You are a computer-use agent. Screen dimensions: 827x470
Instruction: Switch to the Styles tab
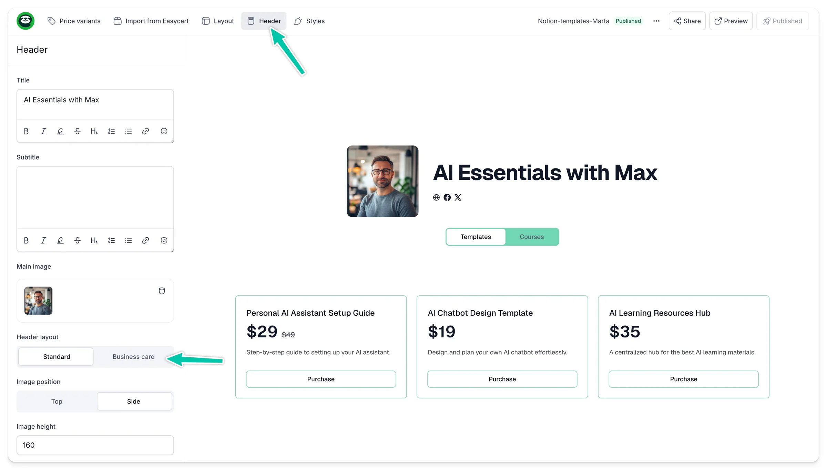point(309,21)
